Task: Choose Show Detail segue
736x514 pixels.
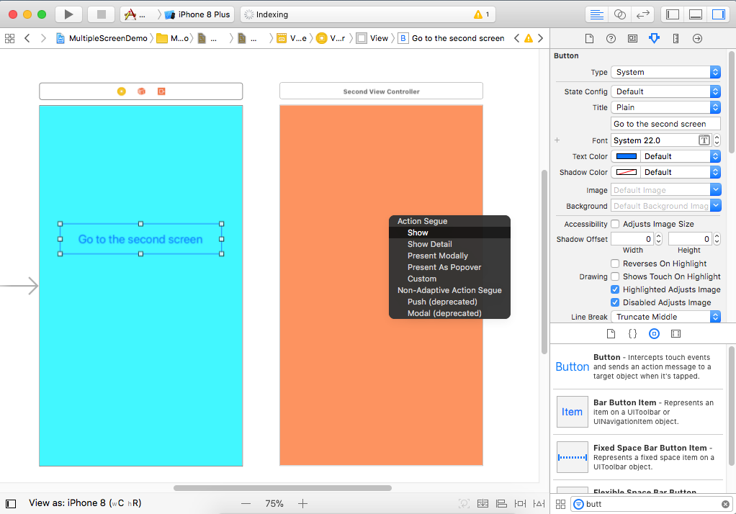Action: (449, 244)
